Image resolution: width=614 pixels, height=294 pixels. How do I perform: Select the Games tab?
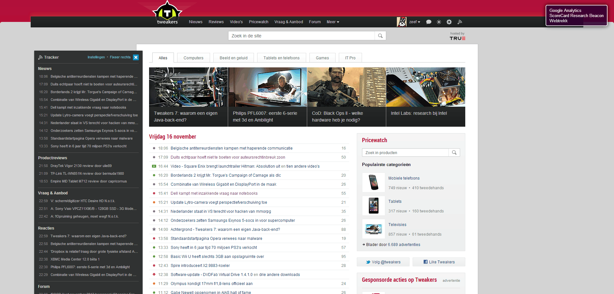pyautogui.click(x=322, y=58)
